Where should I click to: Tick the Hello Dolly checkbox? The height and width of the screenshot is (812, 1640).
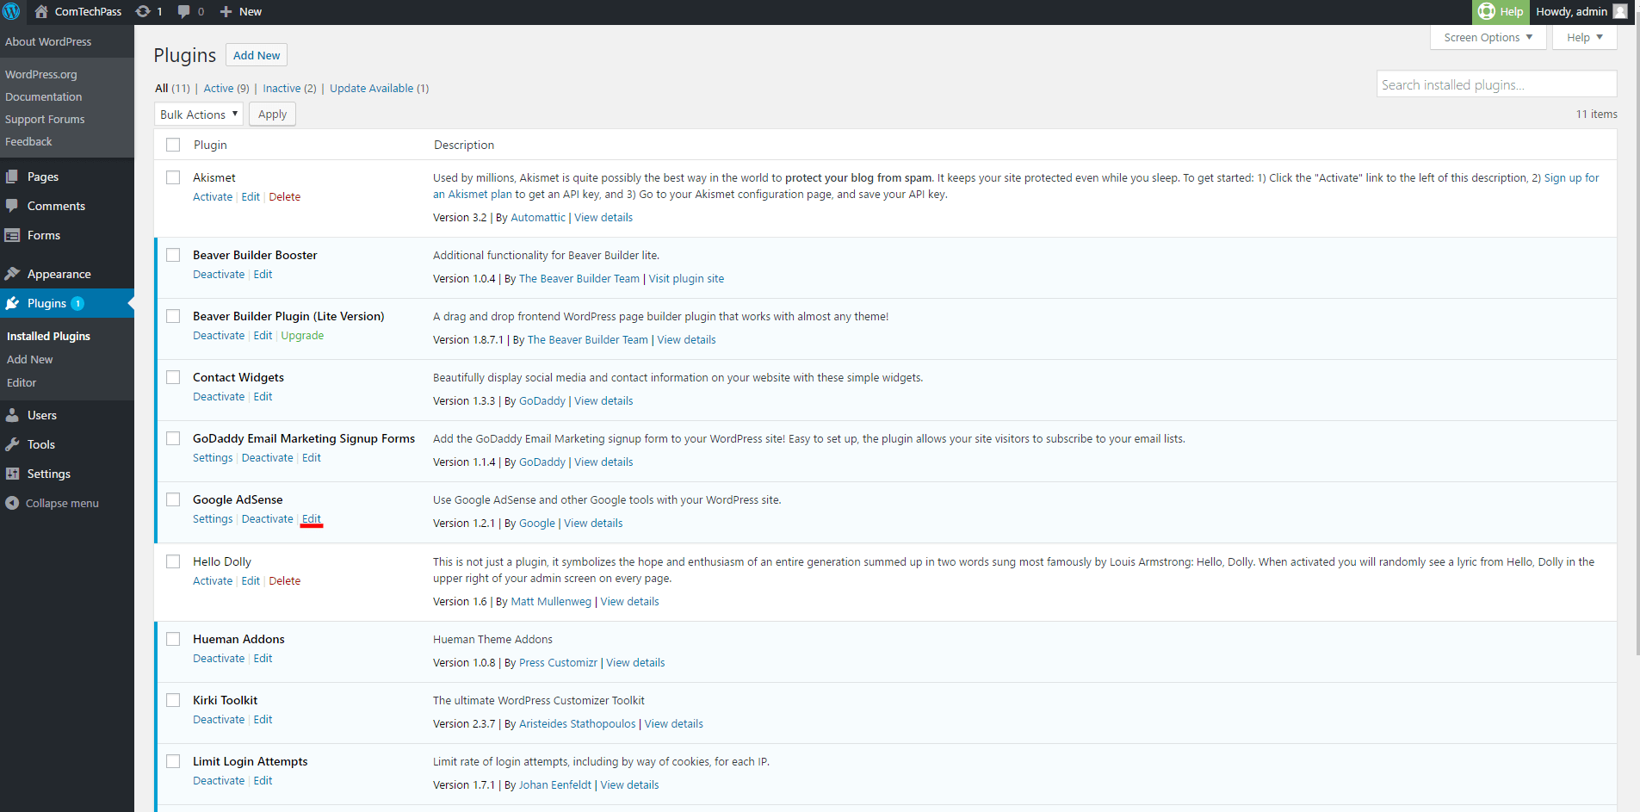tap(173, 561)
